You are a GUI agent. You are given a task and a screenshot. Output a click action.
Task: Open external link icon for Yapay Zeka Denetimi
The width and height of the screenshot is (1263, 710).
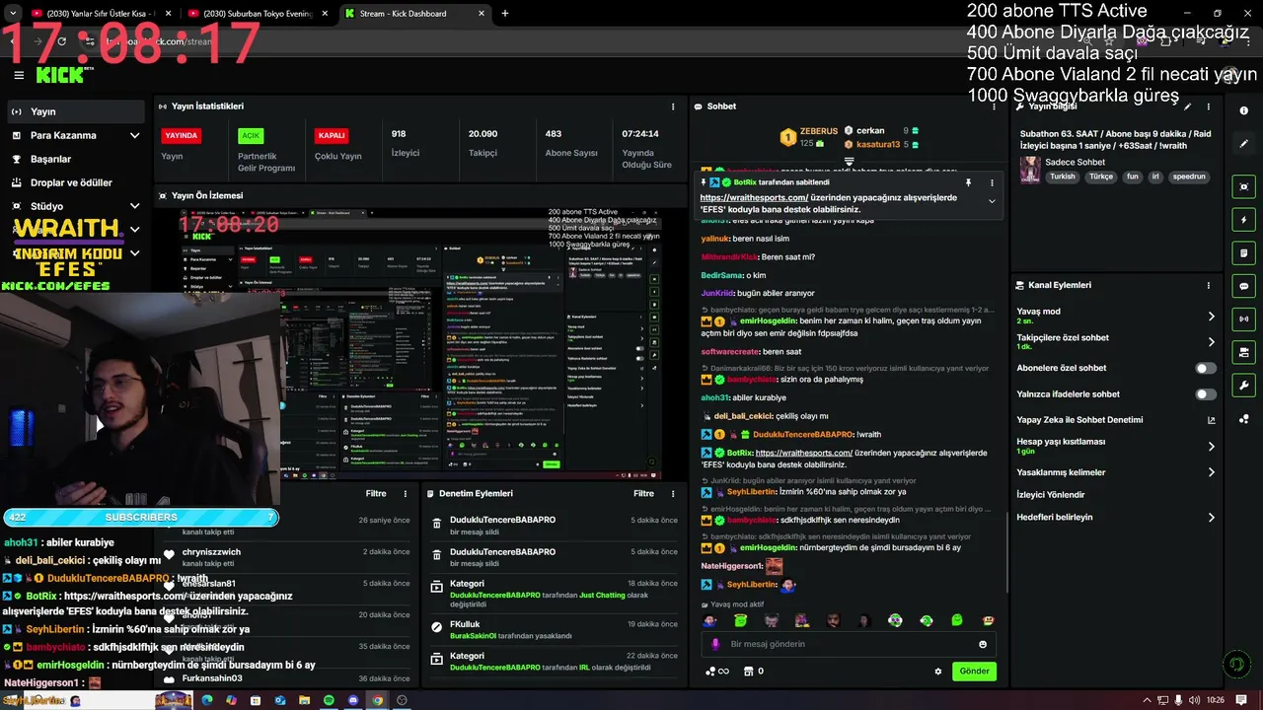[1212, 420]
